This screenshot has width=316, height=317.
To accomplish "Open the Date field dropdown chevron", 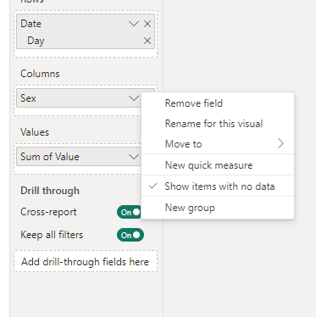I will (x=134, y=24).
